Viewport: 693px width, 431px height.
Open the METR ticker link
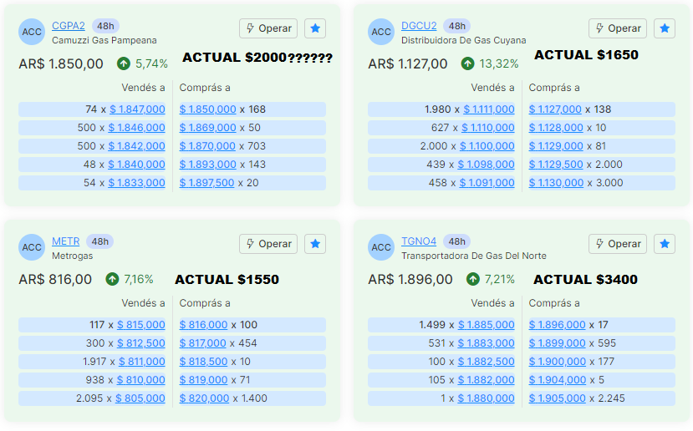[x=66, y=241]
